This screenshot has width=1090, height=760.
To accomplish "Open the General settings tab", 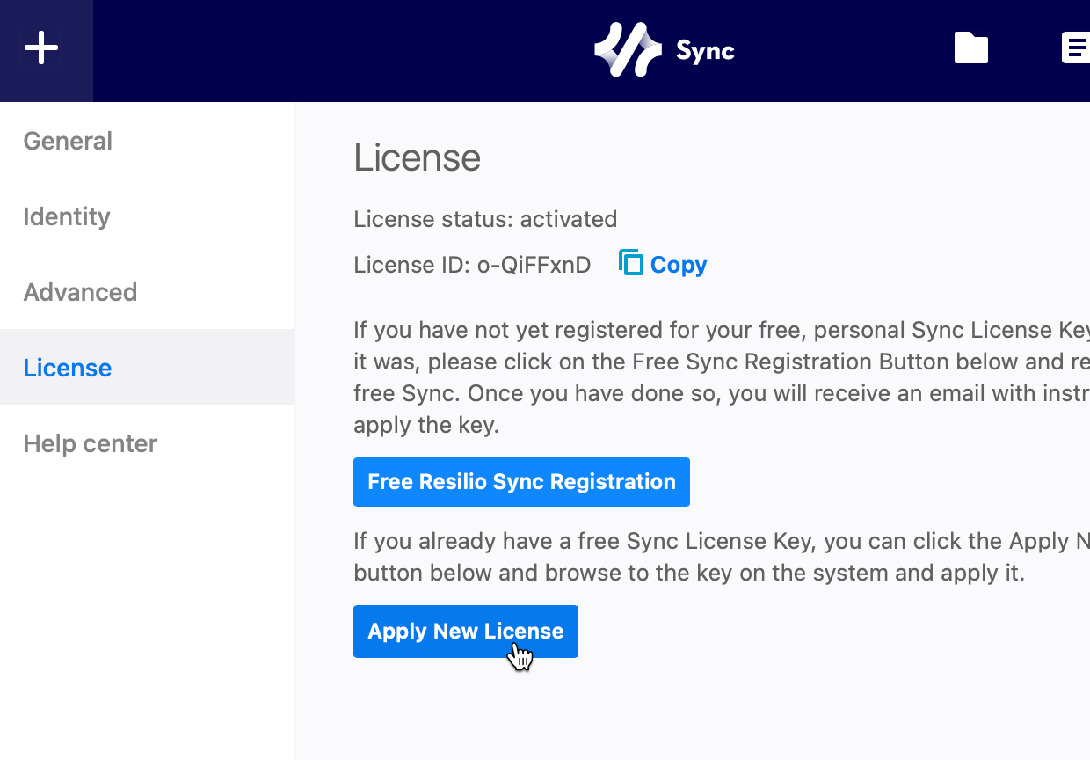I will point(68,141).
